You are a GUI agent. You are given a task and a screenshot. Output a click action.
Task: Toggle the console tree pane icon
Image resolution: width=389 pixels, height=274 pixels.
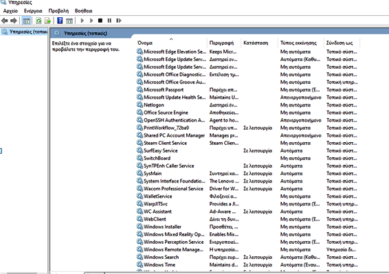pyautogui.click(x=26, y=21)
